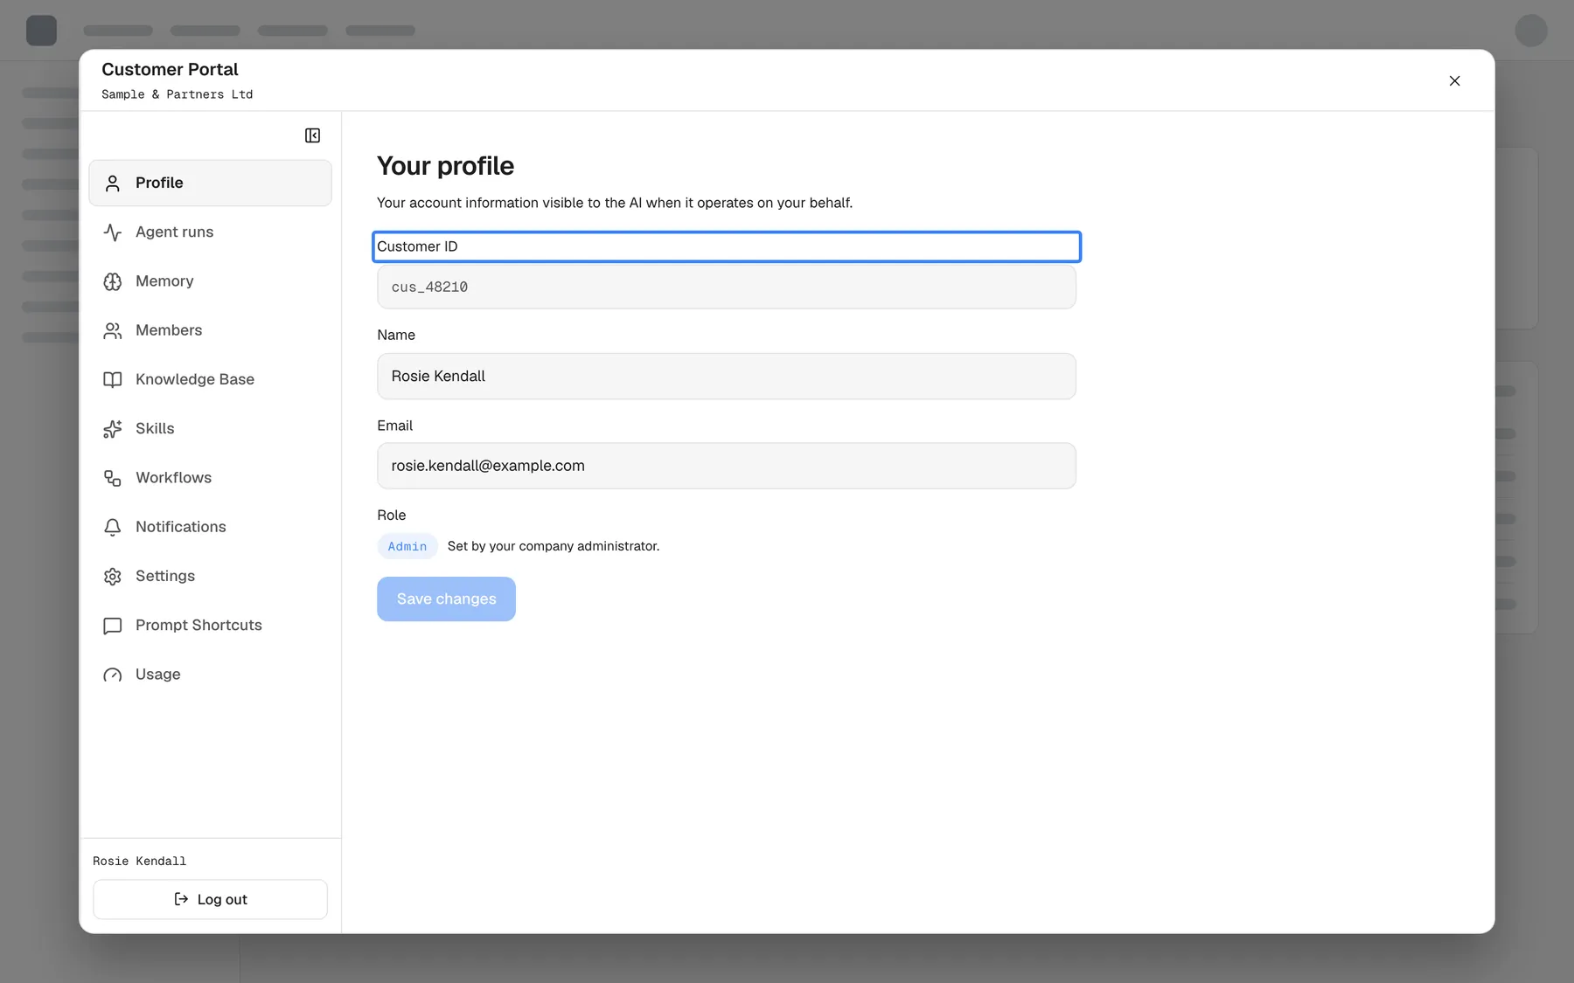Viewport: 1574px width, 983px height.
Task: Open the Knowledge Base book icon
Action: point(113,380)
